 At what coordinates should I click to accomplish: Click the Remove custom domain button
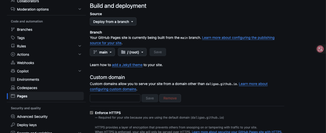[170, 98]
